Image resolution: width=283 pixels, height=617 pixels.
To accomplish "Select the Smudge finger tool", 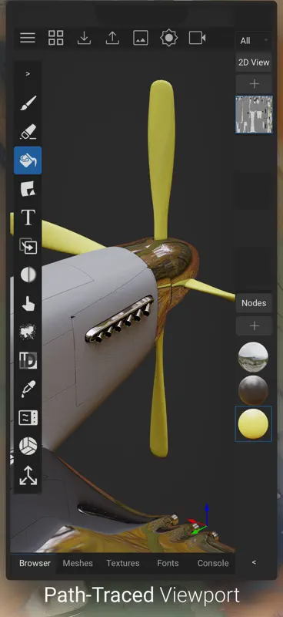I will pyautogui.click(x=28, y=303).
